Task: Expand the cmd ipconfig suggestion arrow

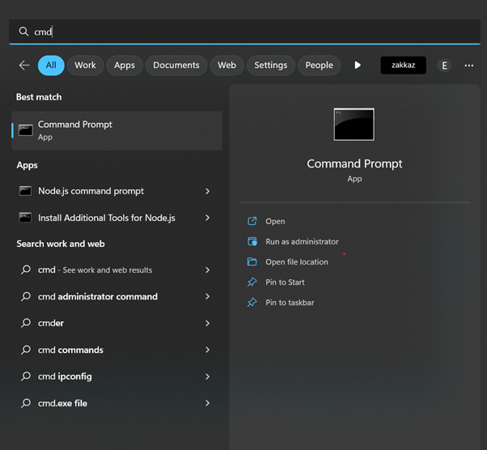Action: click(x=208, y=376)
